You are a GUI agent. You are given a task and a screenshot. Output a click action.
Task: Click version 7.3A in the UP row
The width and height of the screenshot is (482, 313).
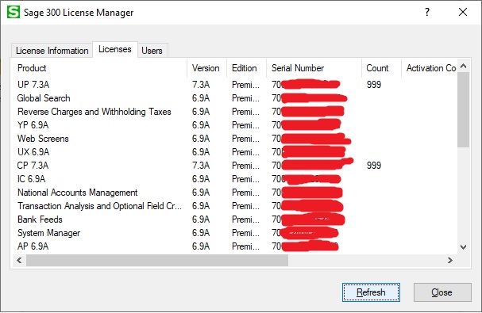tap(201, 84)
